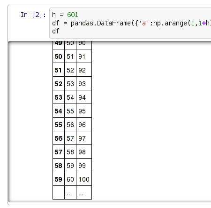Click value 100 in row 59
This screenshot has height=208, width=211.
pyautogui.click(x=84, y=179)
